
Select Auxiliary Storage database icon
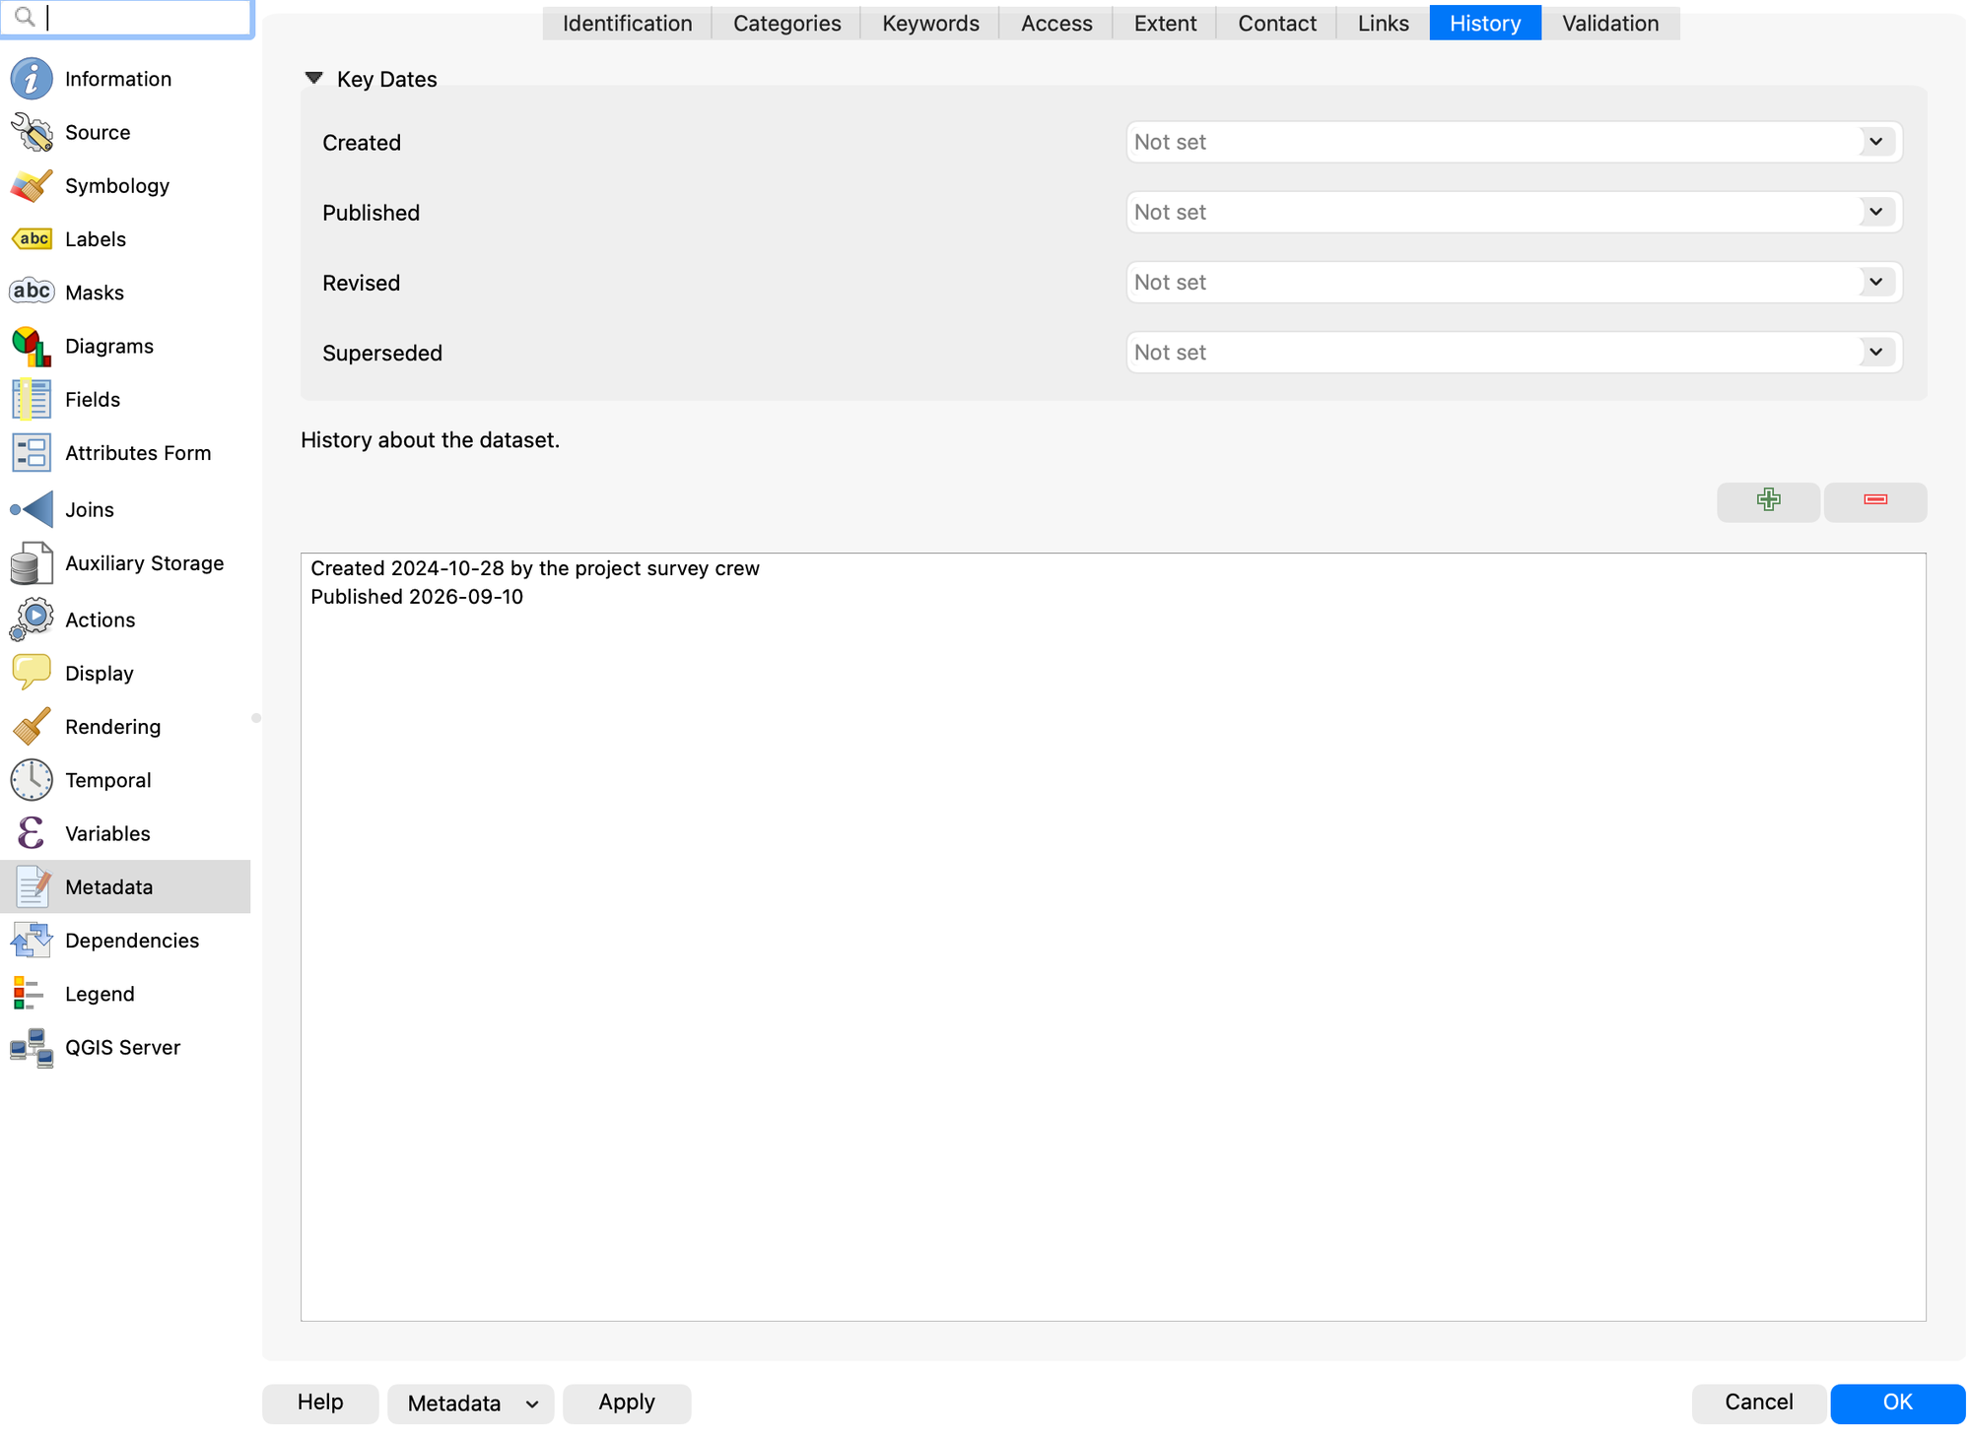(32, 563)
